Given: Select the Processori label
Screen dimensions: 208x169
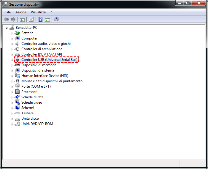Looking at the screenshot, I should pyautogui.click(x=29, y=92).
